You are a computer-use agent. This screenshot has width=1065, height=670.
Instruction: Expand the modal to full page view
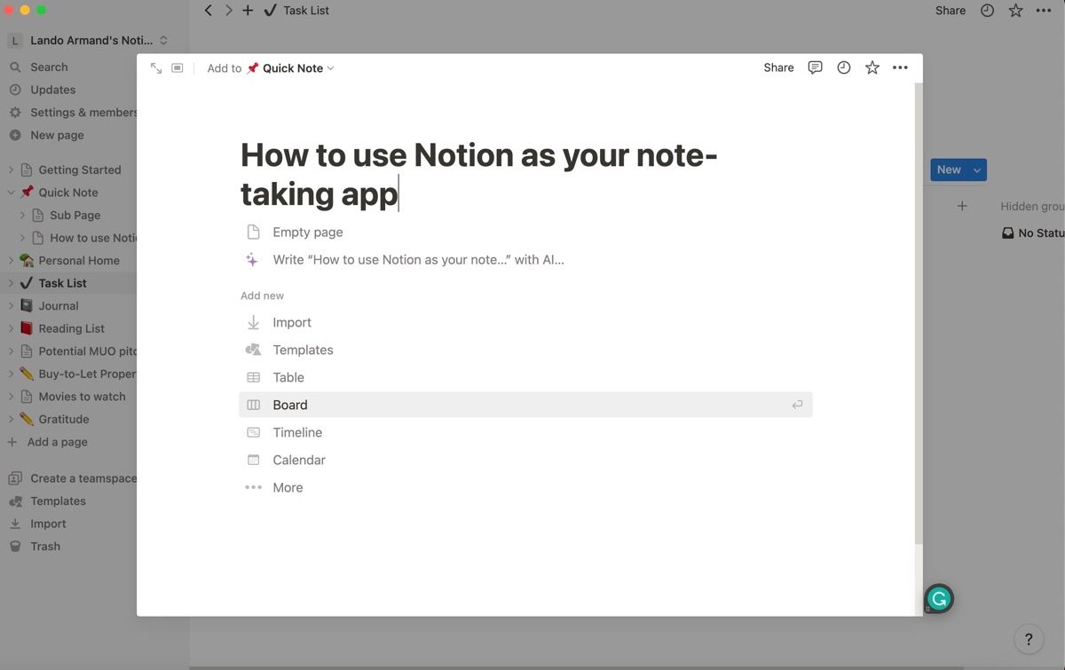point(156,67)
